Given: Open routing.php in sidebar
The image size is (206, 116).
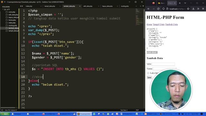Looking at the screenshot, I should (x=13, y=25).
